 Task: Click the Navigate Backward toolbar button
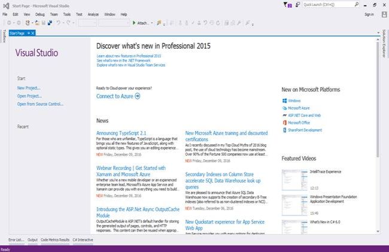[9, 23]
